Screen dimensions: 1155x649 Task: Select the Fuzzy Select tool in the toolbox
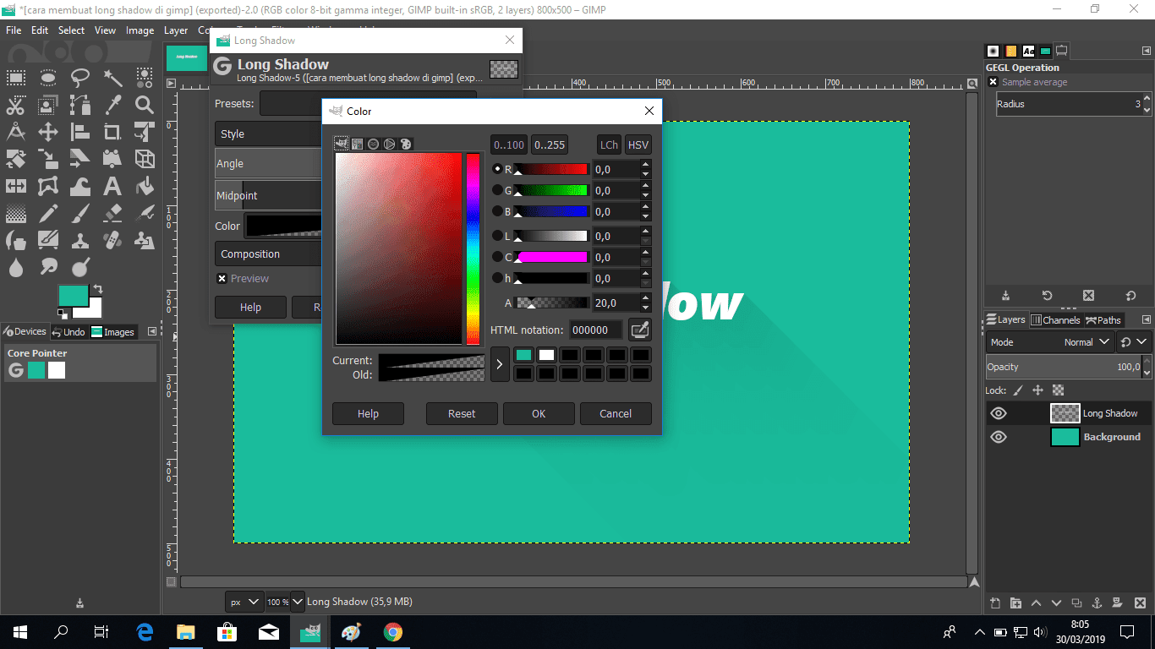[112, 78]
